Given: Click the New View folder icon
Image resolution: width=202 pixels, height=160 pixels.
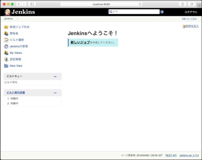Looking at the screenshot, I should 6,66.
